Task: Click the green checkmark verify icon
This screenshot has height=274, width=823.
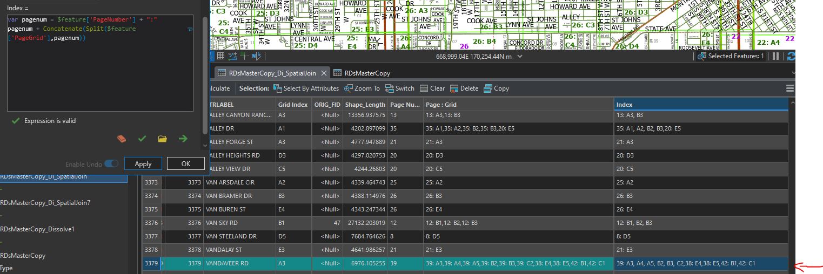Action: coord(142,139)
